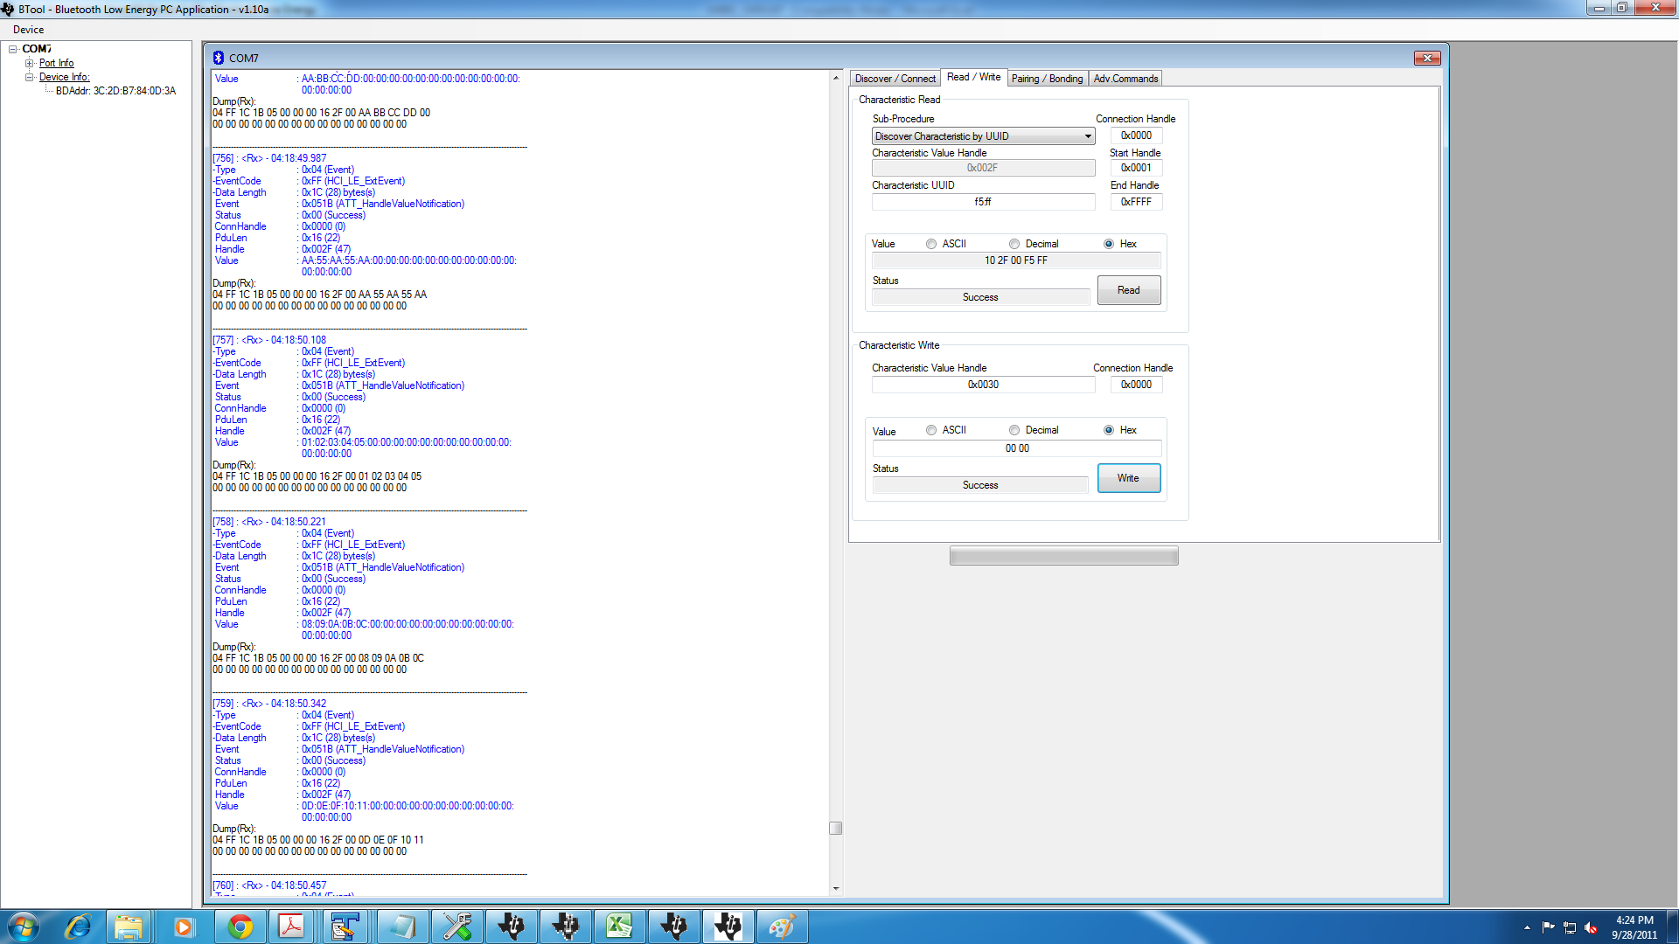The image size is (1679, 944).
Task: Expand the Port Info tree node
Action: 30,63
